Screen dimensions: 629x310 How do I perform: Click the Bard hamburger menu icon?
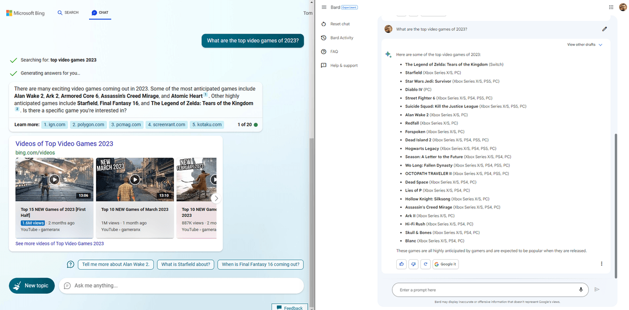pos(324,7)
